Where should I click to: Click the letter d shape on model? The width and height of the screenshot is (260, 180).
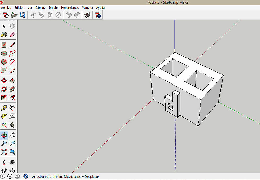tap(172, 104)
